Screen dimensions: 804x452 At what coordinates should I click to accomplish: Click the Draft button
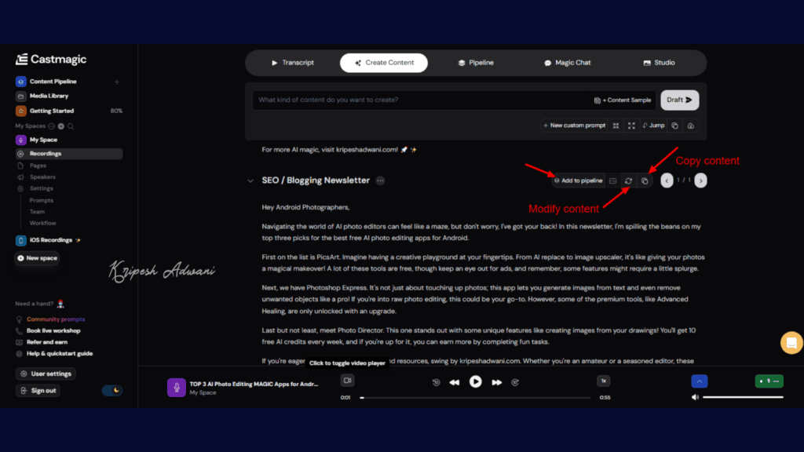point(678,100)
